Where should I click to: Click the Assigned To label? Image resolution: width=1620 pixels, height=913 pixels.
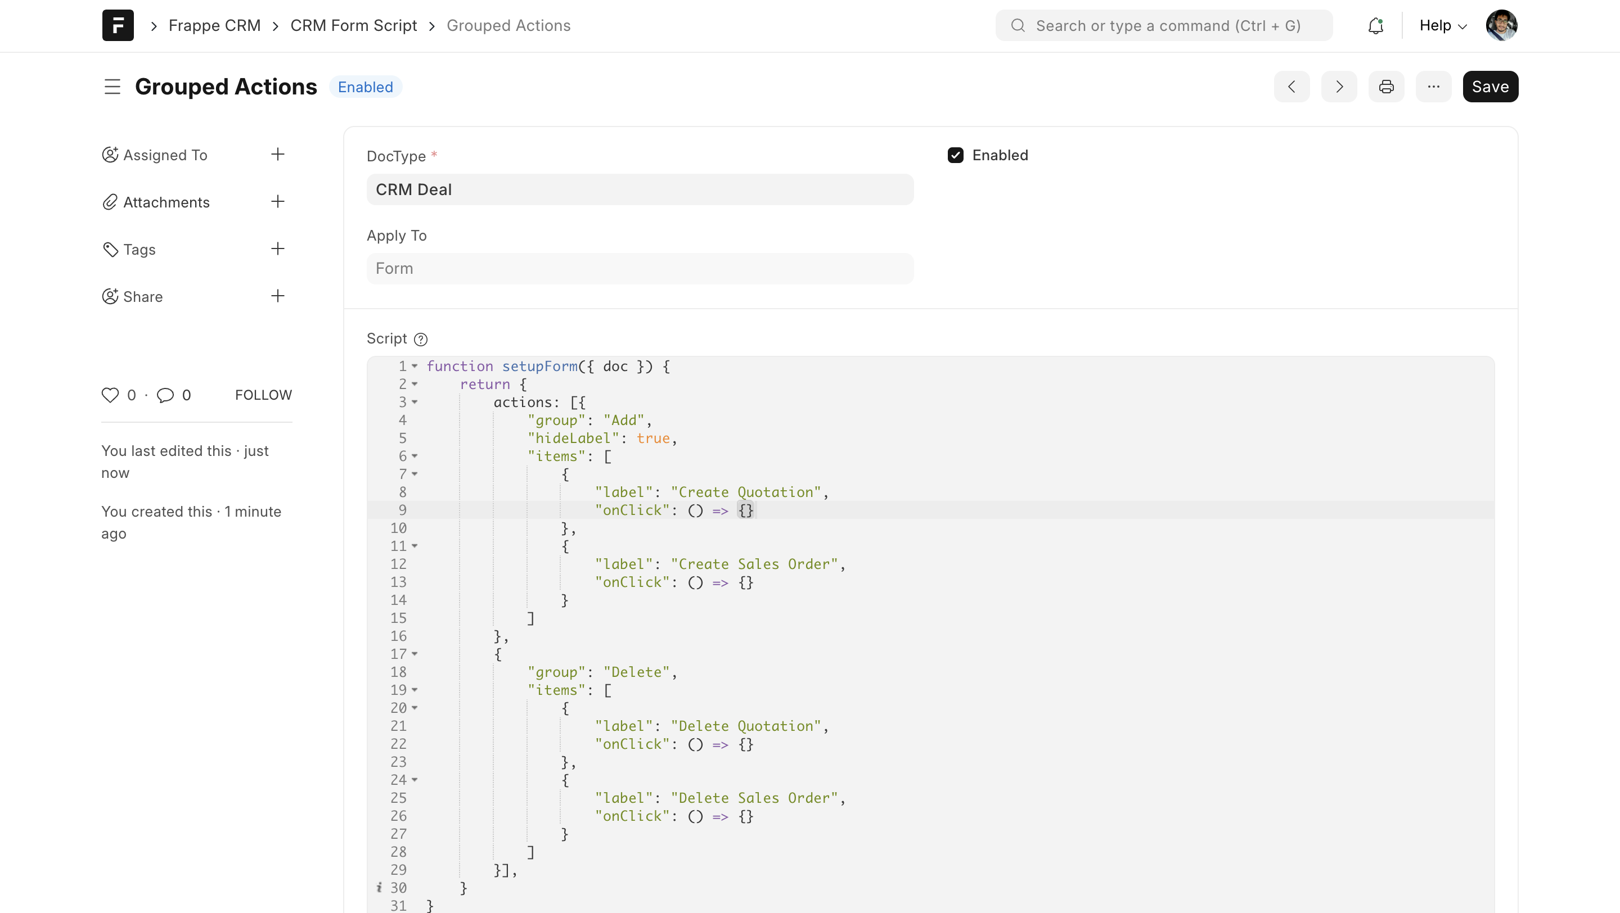pyautogui.click(x=165, y=155)
